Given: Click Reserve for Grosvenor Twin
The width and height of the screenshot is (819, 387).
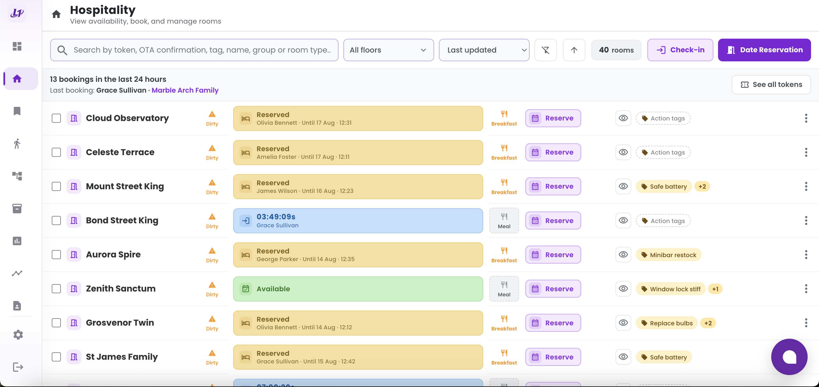Looking at the screenshot, I should pyautogui.click(x=553, y=323).
